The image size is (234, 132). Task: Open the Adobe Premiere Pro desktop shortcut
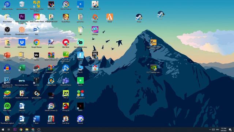pos(22,17)
